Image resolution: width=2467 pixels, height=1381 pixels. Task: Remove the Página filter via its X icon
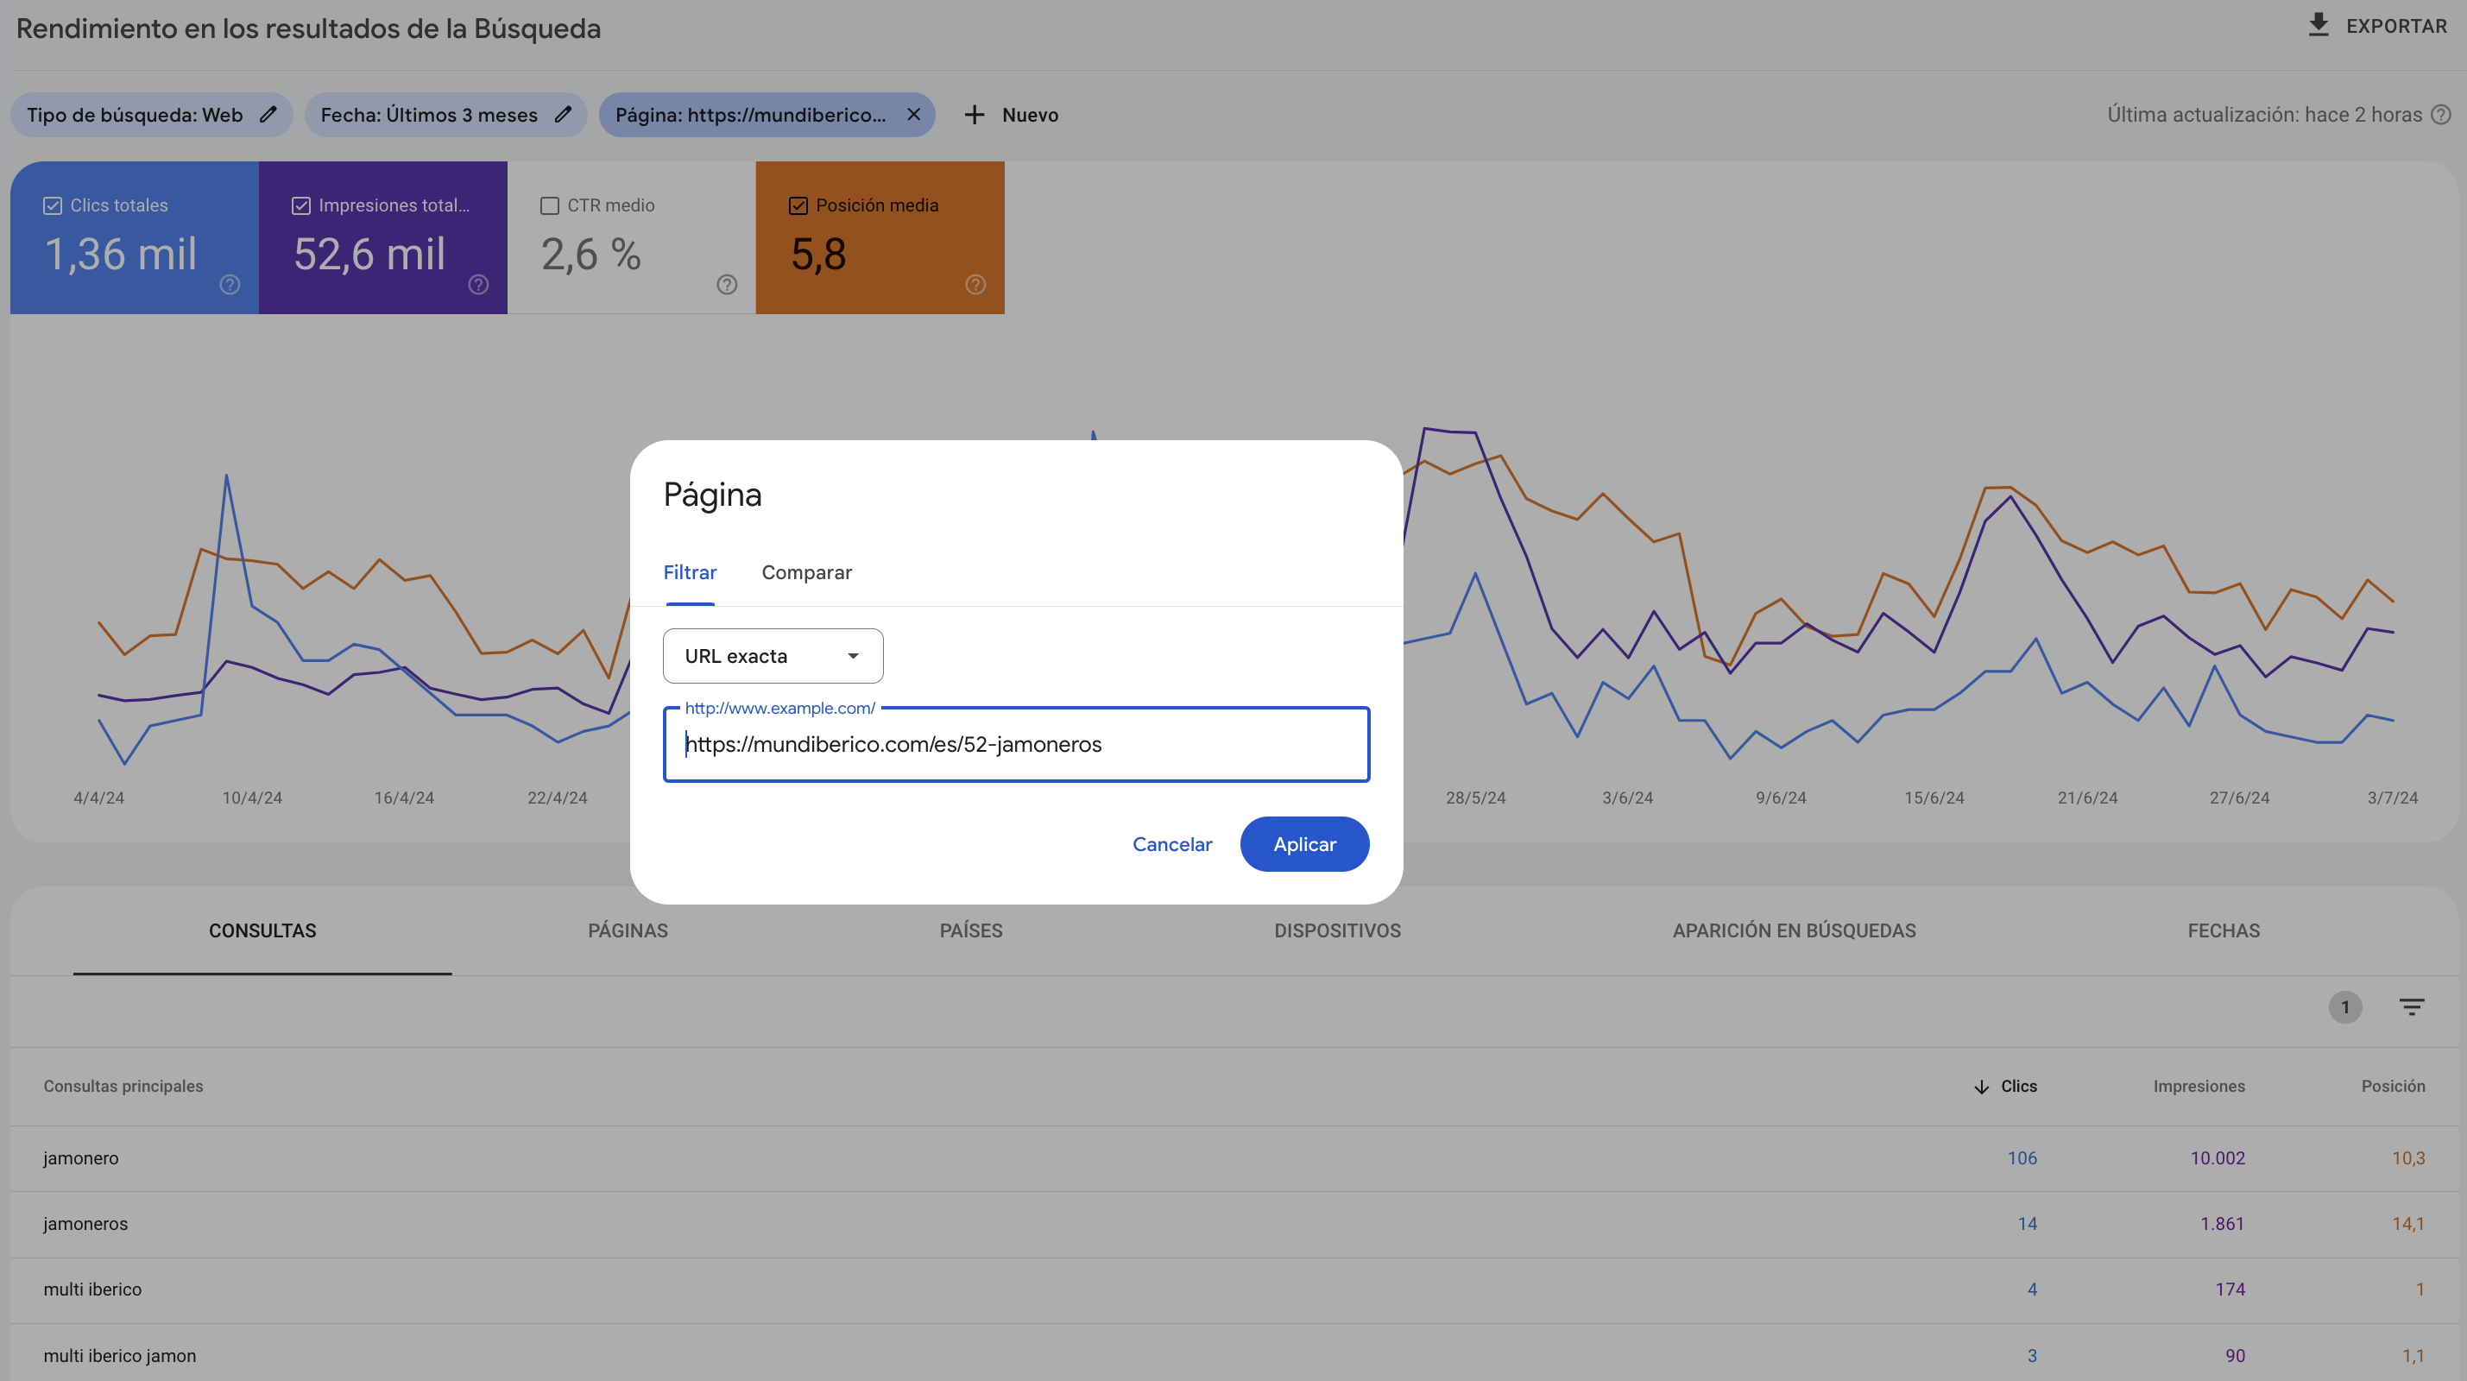pyautogui.click(x=912, y=114)
